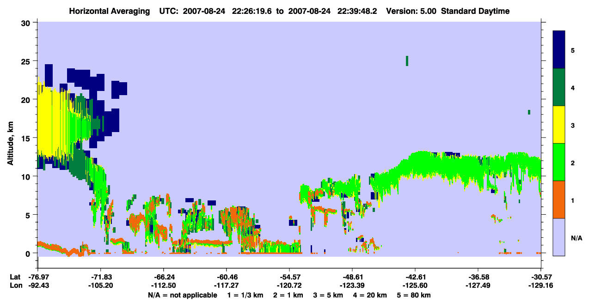Image resolution: width=601 pixels, height=308 pixels.
Task: Click the latitude value -71.83
Action: [x=100, y=277]
